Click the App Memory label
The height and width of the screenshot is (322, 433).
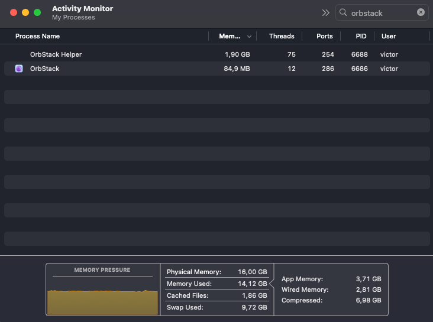point(302,279)
